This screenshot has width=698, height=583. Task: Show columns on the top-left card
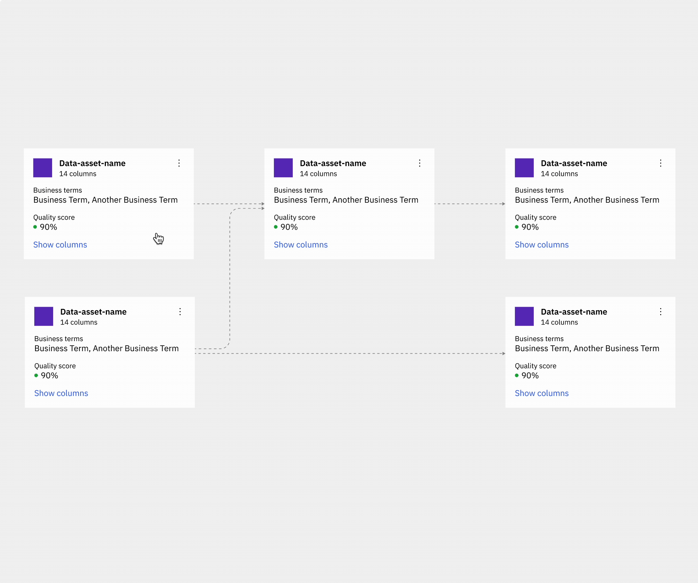click(60, 245)
